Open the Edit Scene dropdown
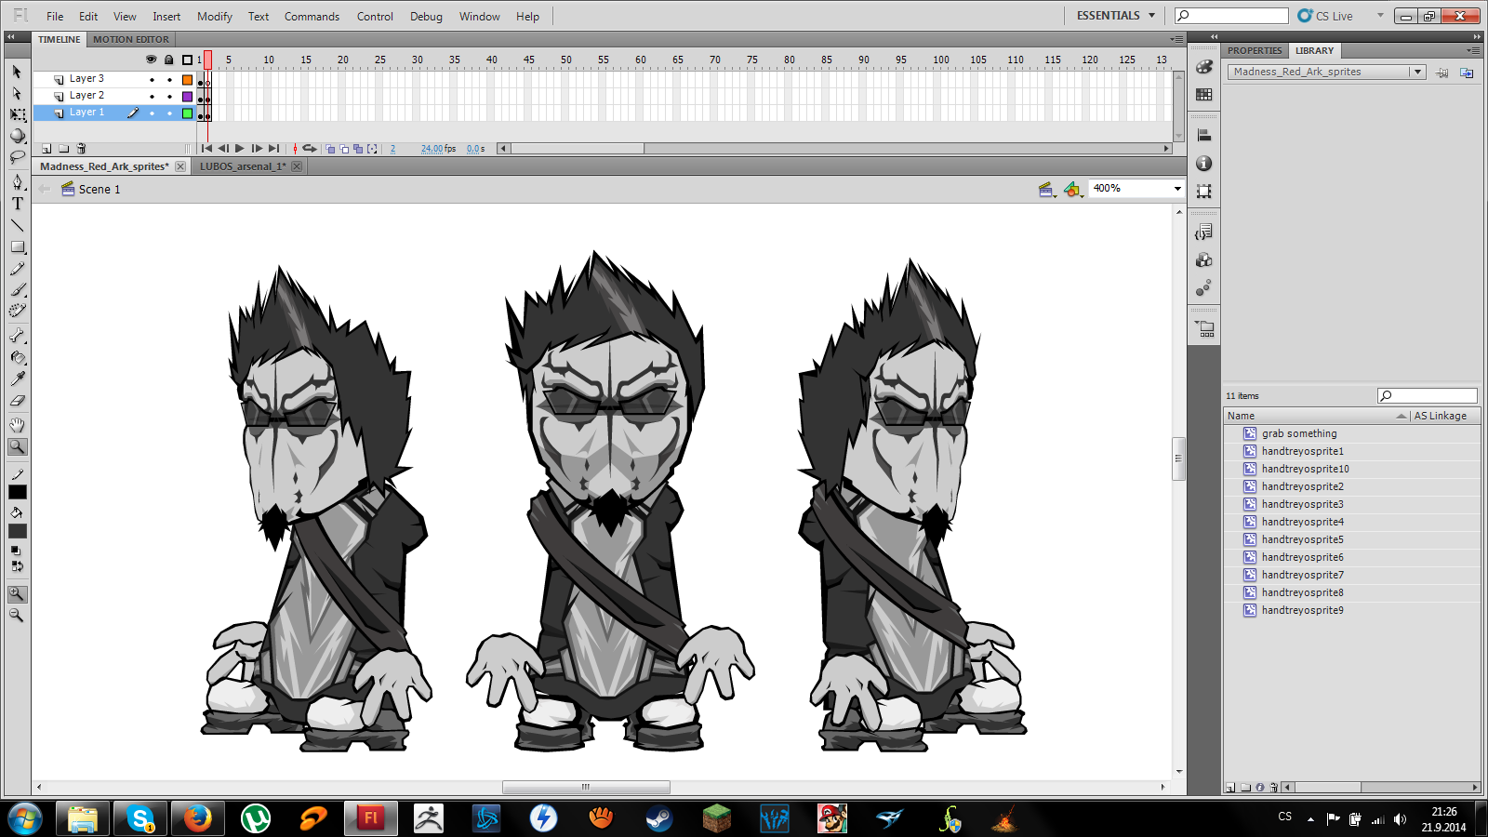The image size is (1488, 837). (1047, 189)
